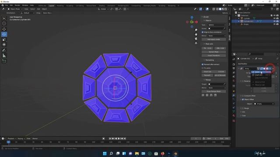
Task: Open Render properties tab icon
Action: click(x=234, y=64)
